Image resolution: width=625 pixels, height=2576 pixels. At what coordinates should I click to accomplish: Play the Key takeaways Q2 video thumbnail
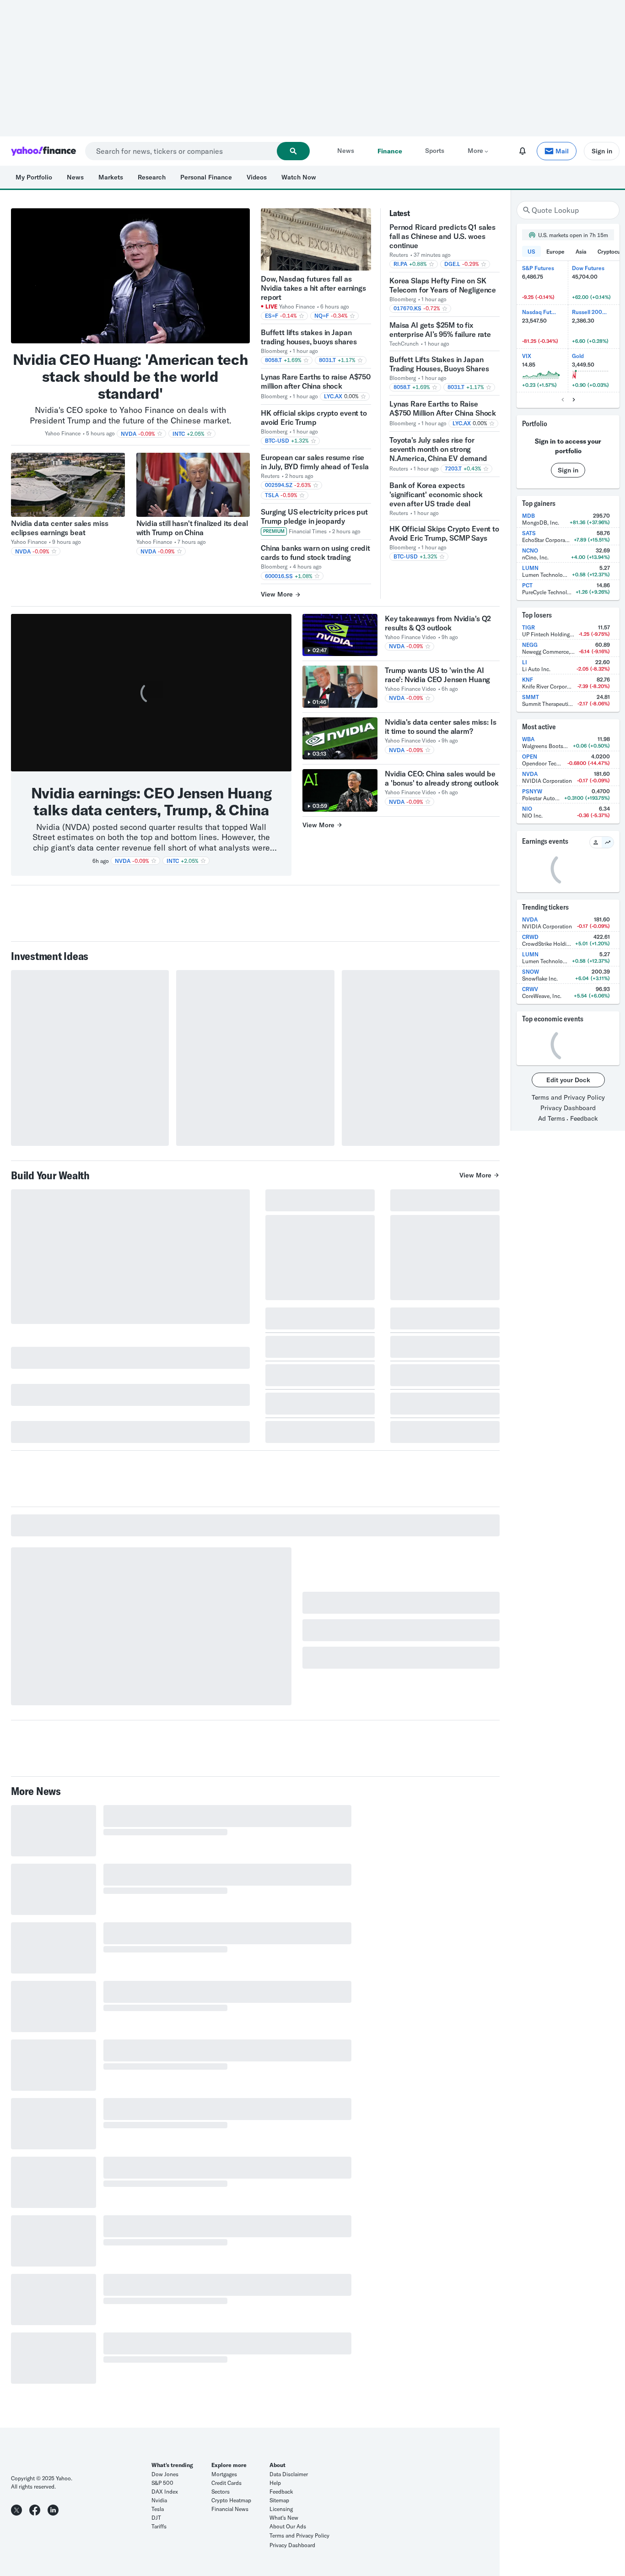[x=340, y=635]
